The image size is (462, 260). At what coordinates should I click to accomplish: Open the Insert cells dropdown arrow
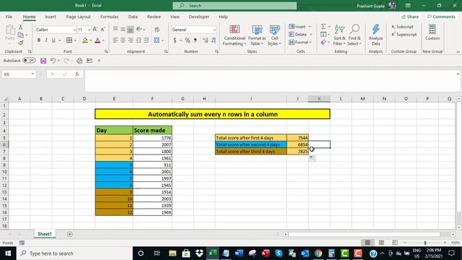point(310,27)
